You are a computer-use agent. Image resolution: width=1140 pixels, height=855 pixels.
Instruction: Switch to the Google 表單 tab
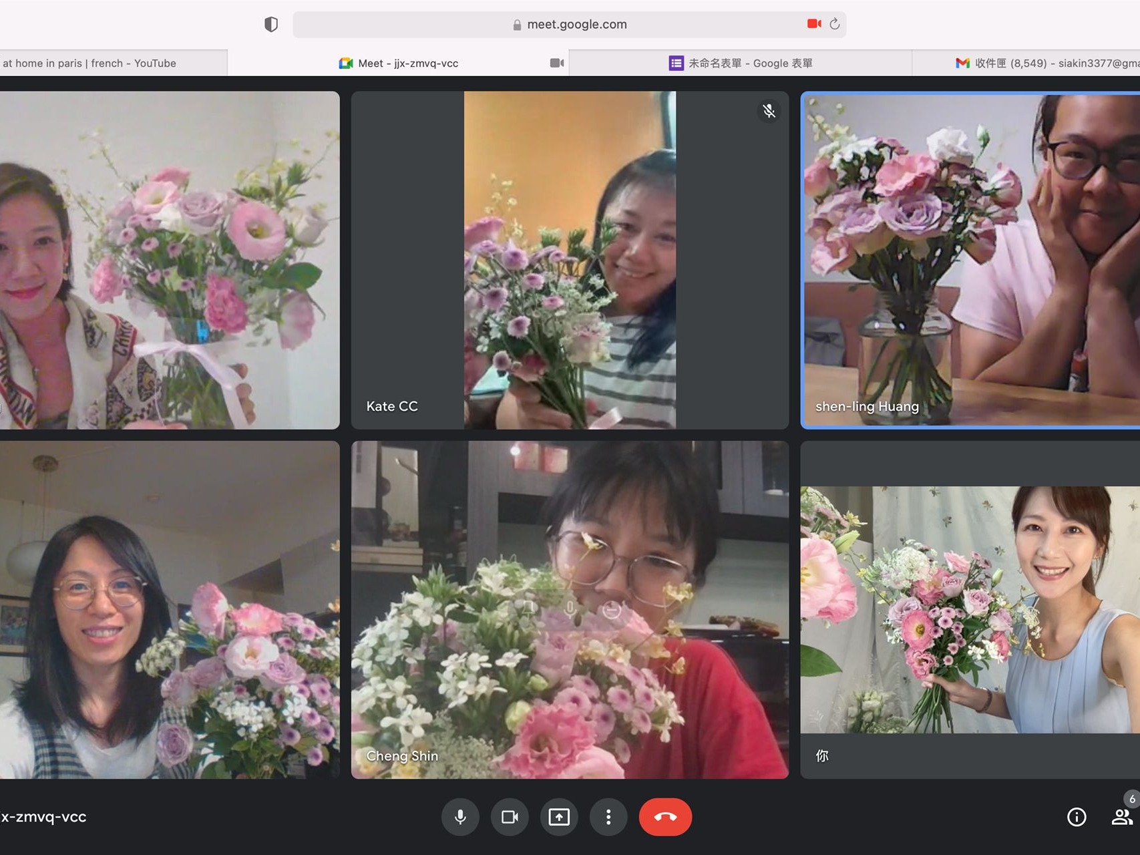tap(740, 63)
